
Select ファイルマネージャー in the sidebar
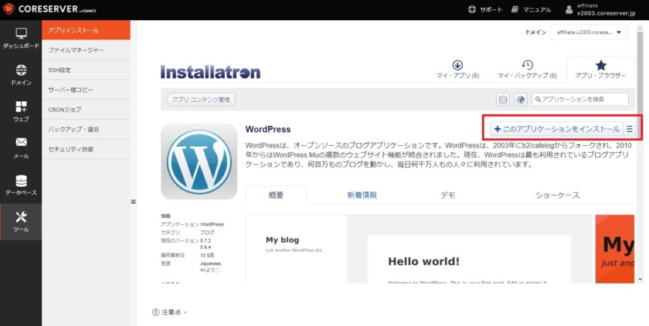tap(86, 50)
